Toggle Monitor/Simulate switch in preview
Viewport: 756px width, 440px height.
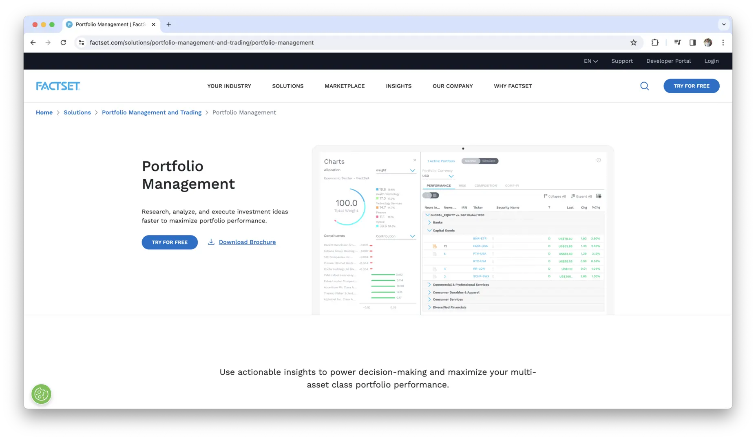pos(480,161)
